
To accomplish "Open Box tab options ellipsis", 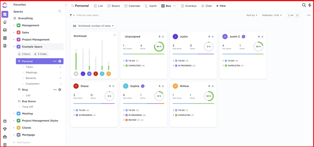I will [174, 6].
